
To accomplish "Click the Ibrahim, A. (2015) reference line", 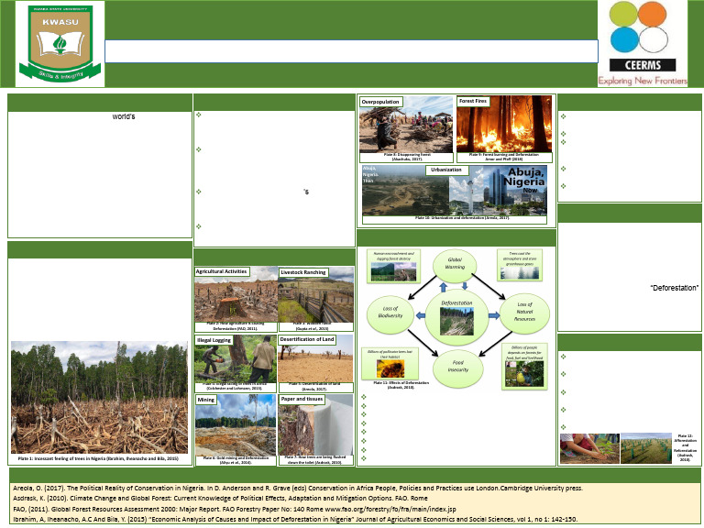I will pyautogui.click(x=295, y=519).
